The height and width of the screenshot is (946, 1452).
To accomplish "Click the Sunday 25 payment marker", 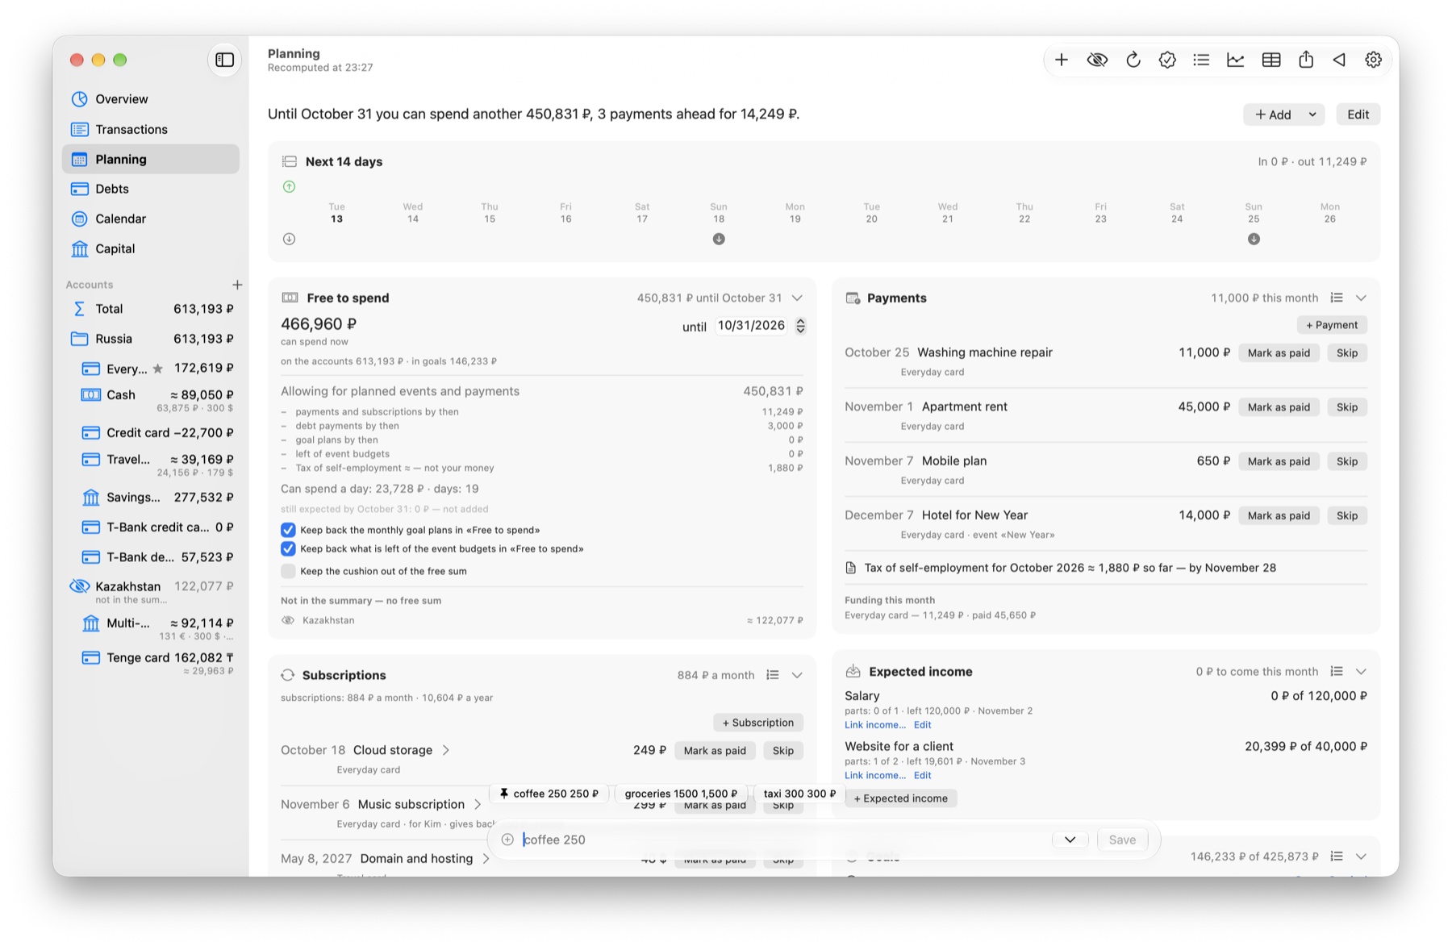I will (1254, 239).
